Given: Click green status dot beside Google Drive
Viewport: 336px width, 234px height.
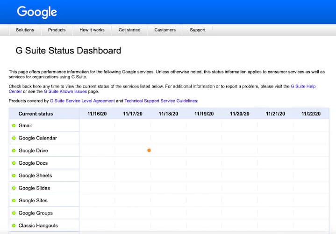Looking at the screenshot, I should (14, 151).
